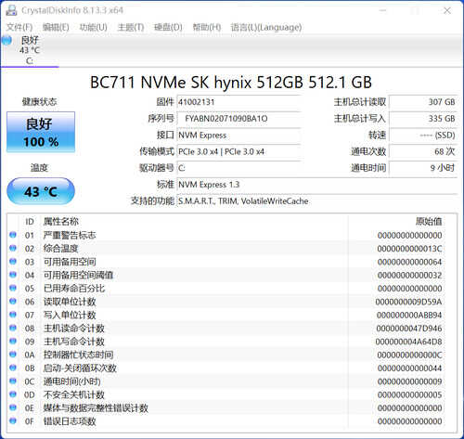Click the status dot for attribute 09 主机写命令计数
The image size is (464, 439).
click(x=13, y=342)
